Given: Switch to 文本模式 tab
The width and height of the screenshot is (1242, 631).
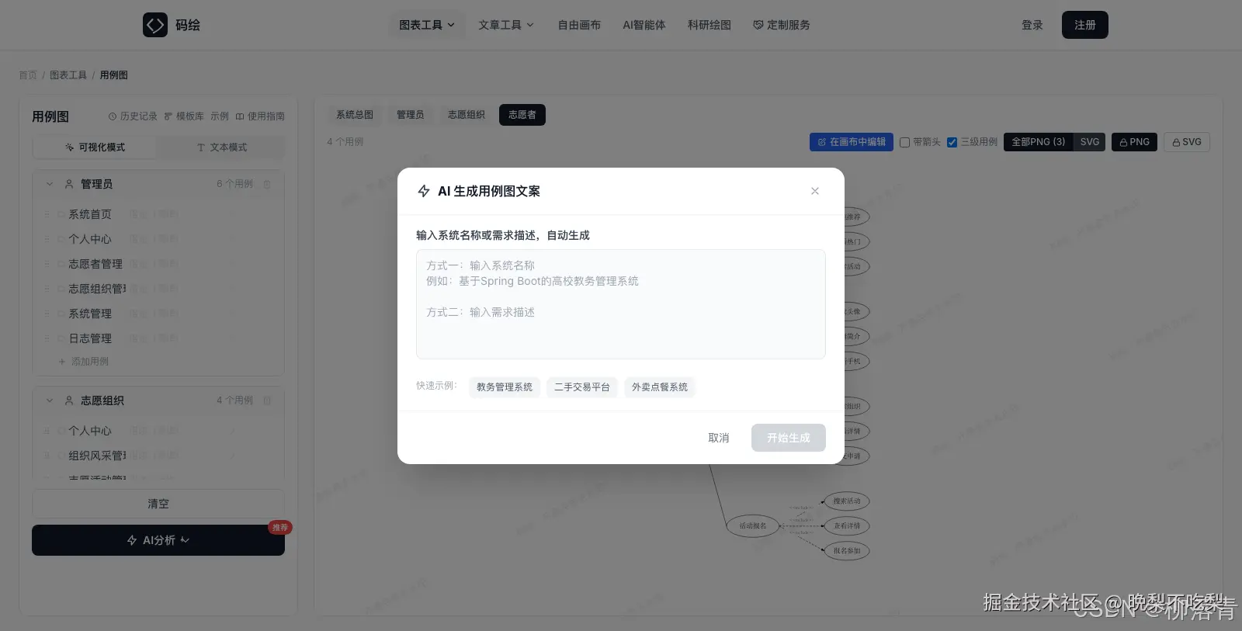Looking at the screenshot, I should (221, 147).
